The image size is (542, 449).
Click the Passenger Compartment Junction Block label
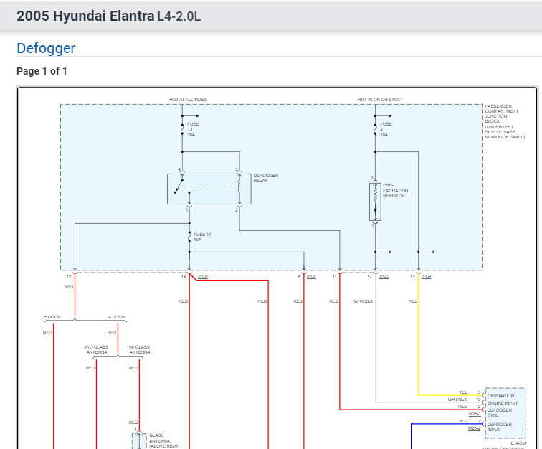pyautogui.click(x=505, y=121)
